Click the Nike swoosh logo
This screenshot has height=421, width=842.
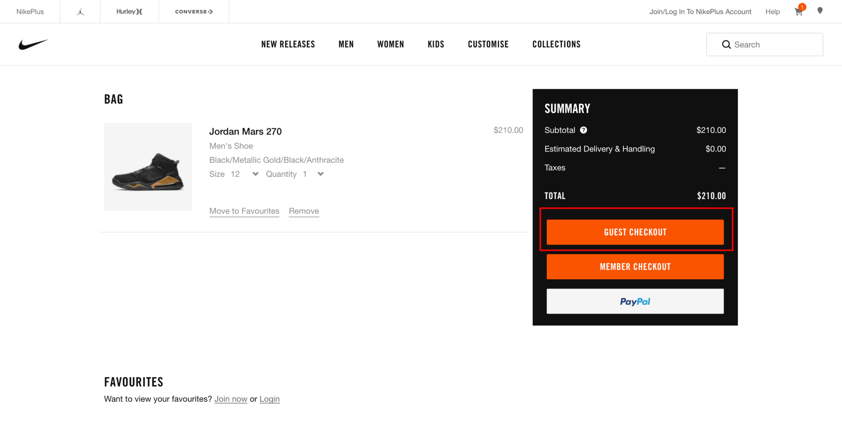[x=33, y=44]
